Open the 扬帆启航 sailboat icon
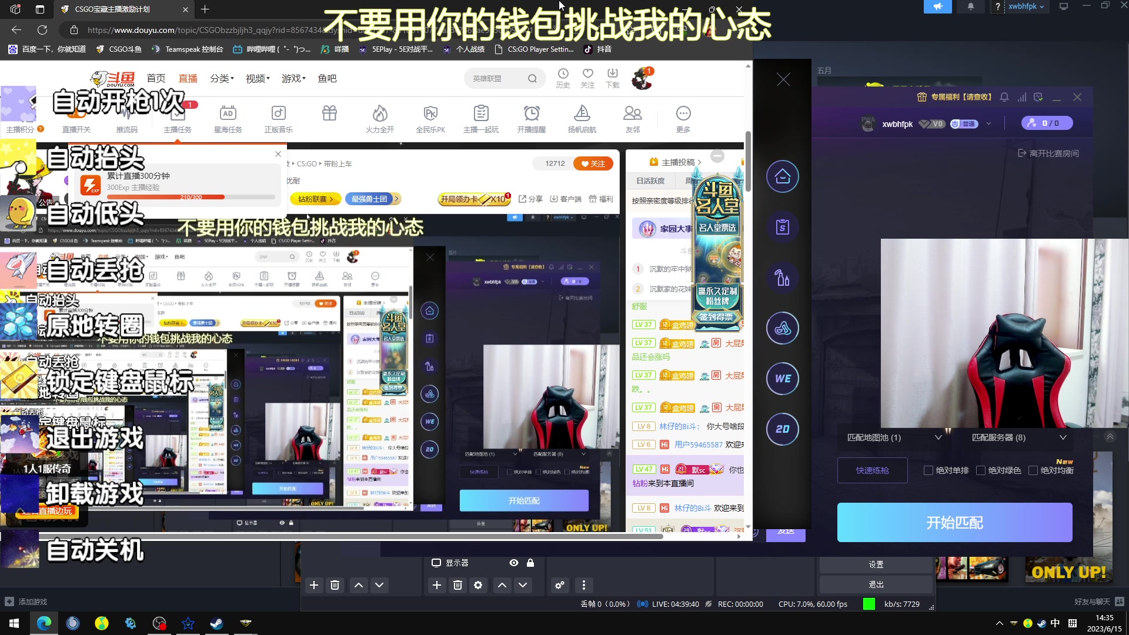Image resolution: width=1129 pixels, height=635 pixels. (x=582, y=113)
